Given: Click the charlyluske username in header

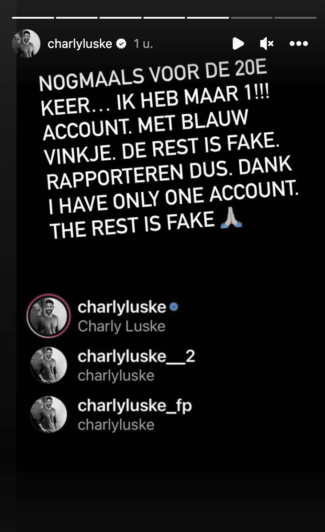Looking at the screenshot, I should [x=80, y=44].
